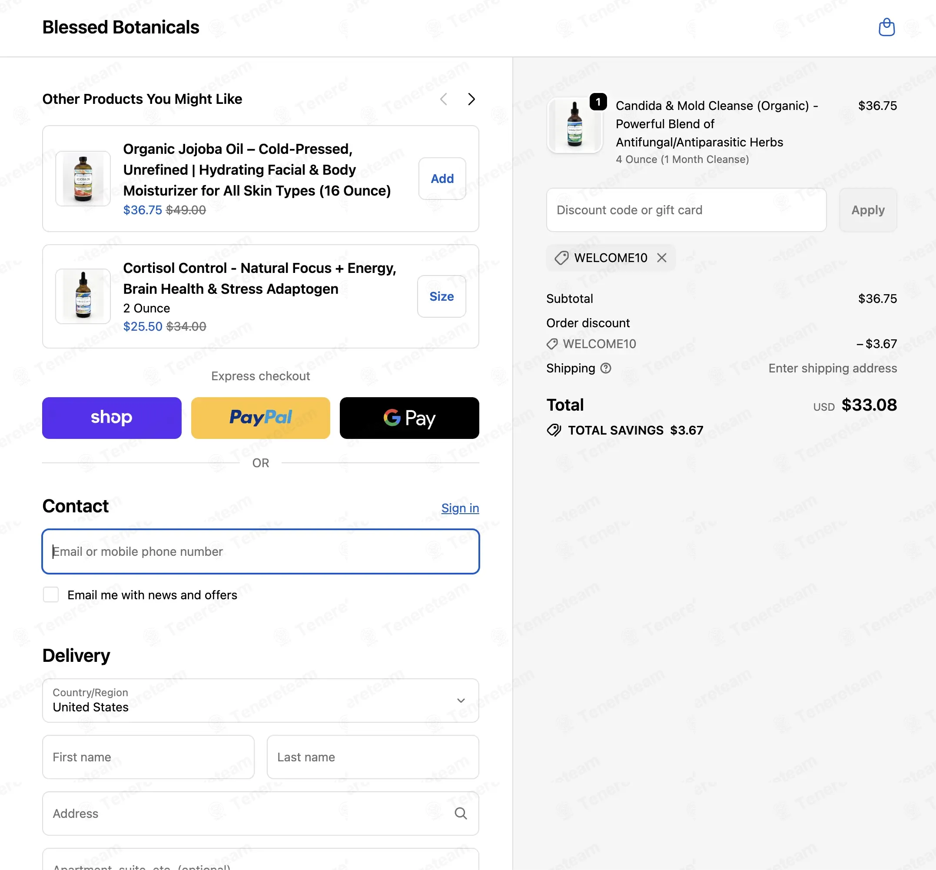Screen dimensions: 936x870
Task: Click the Blessed Botanicals store name
Action: 120,27
